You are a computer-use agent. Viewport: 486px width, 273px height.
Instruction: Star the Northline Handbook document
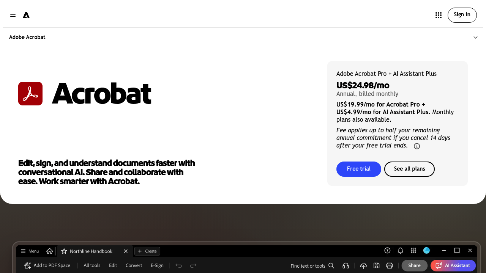coord(64,251)
